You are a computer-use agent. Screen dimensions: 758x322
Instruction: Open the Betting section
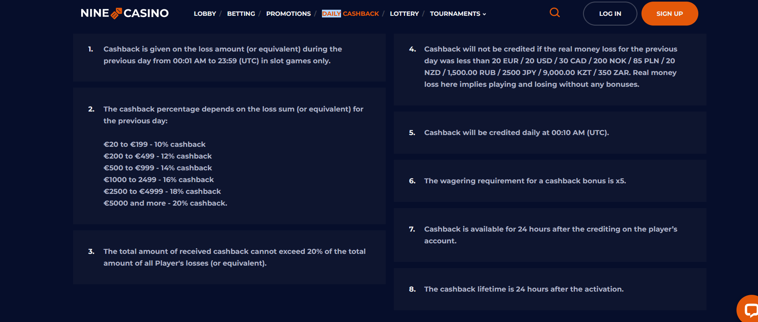tap(241, 14)
